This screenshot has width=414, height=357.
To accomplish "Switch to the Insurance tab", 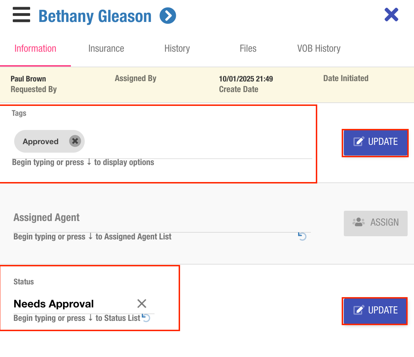I will pos(106,49).
